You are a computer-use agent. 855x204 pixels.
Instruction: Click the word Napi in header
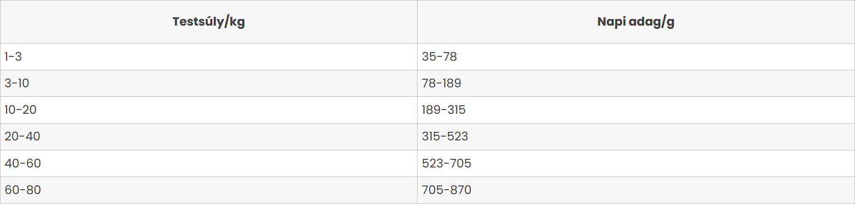point(611,22)
